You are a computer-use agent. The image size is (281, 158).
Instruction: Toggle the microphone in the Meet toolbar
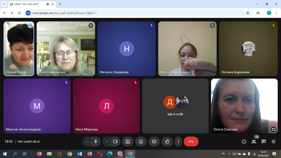click(x=95, y=142)
